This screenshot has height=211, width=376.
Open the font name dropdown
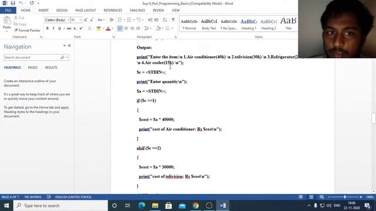68,20
